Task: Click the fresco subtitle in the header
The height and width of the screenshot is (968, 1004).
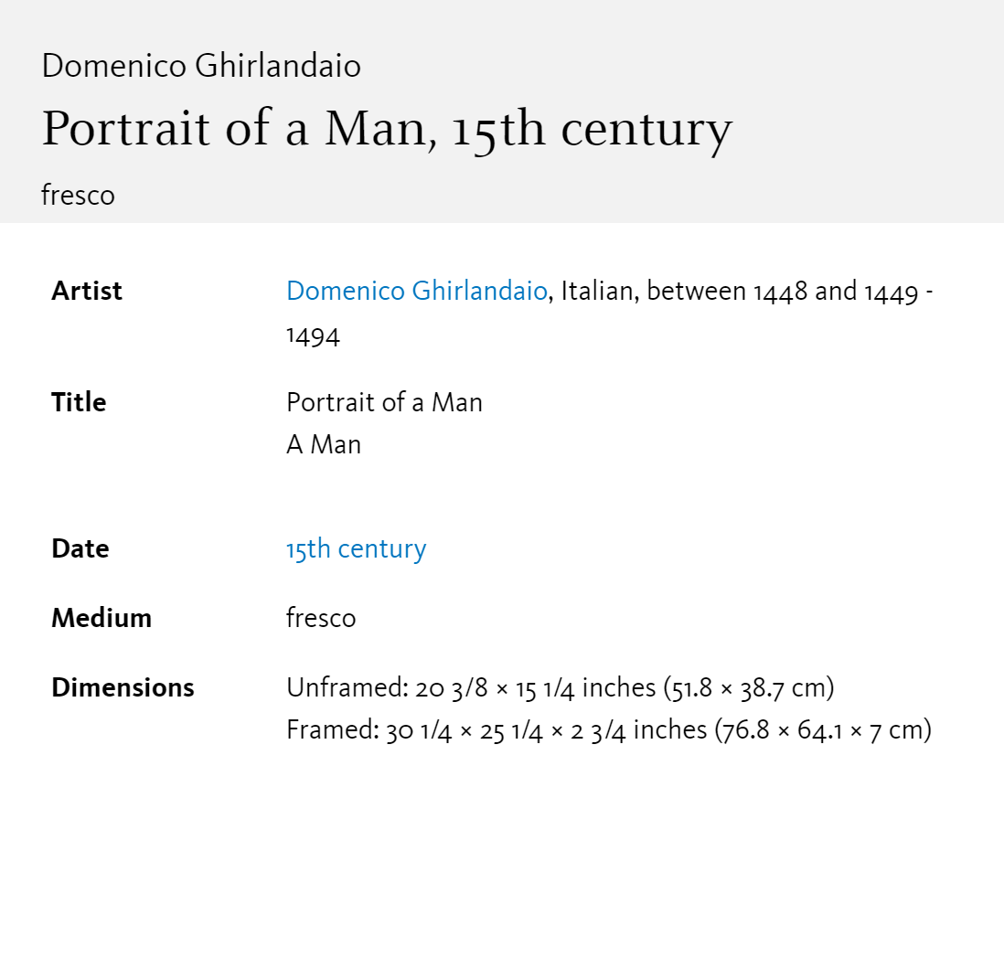Action: click(78, 196)
